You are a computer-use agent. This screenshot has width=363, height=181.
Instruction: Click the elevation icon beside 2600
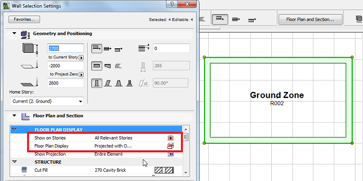pos(29,82)
